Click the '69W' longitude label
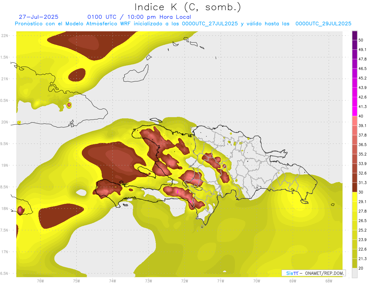This screenshot has width=369, height=285. tap(292, 280)
